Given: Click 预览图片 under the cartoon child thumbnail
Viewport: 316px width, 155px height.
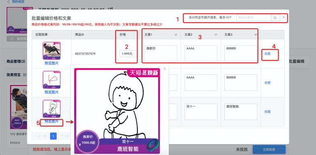Looking at the screenshot, I should (x=52, y=121).
